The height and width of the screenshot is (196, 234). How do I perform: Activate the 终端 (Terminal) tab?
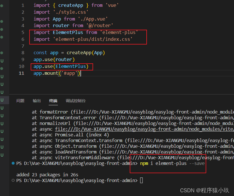[x=53, y=100]
